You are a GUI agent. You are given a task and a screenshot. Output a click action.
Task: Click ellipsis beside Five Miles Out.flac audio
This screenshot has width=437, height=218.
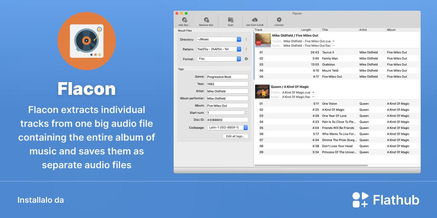[334, 45]
